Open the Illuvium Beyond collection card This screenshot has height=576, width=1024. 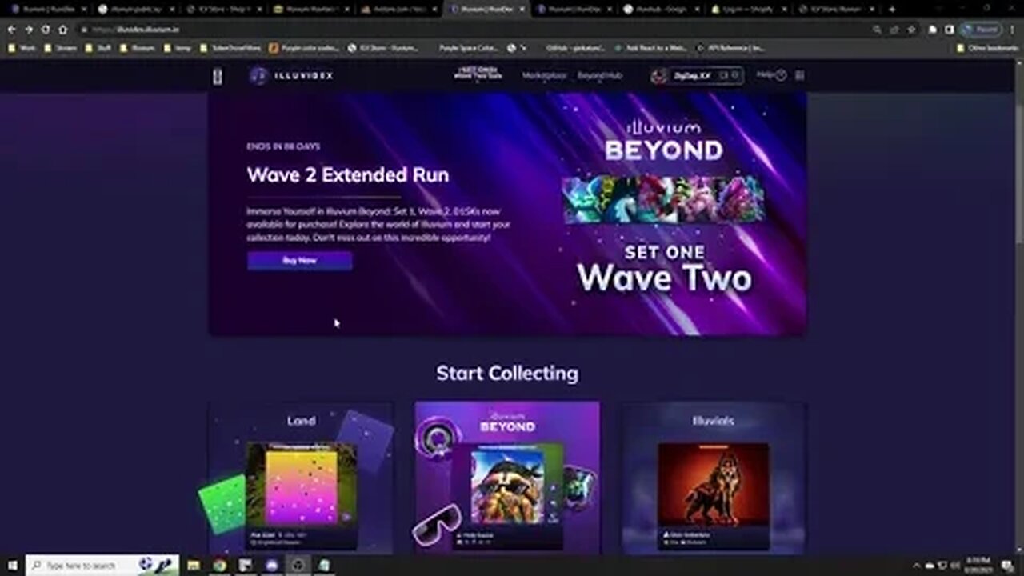pyautogui.click(x=507, y=477)
